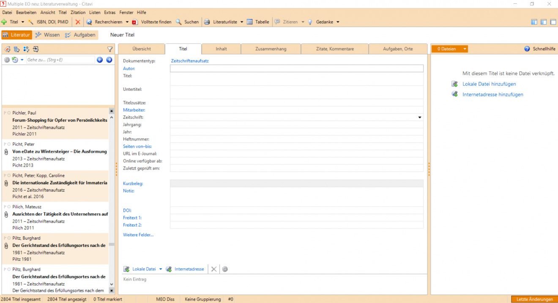
Task: Click the Lokale Datei hinzufügen link
Action: pyautogui.click(x=489, y=84)
